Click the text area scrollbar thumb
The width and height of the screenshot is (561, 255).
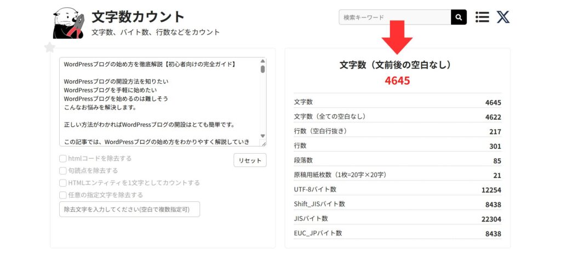(x=262, y=69)
